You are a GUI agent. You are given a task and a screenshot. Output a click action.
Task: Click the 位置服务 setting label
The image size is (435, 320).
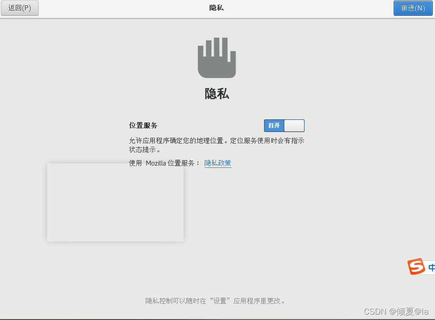(x=143, y=126)
